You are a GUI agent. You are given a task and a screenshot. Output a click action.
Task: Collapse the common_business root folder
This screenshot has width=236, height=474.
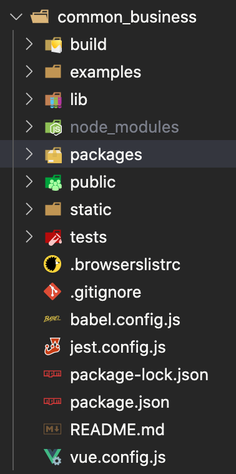[16, 18]
